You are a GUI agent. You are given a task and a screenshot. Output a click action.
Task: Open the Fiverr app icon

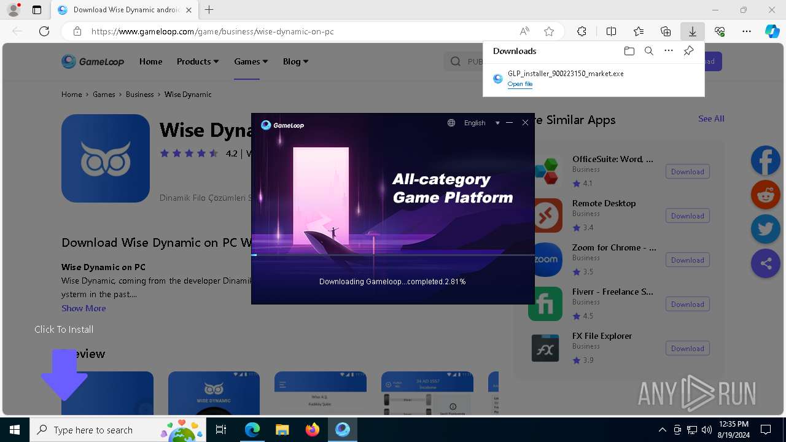(545, 304)
